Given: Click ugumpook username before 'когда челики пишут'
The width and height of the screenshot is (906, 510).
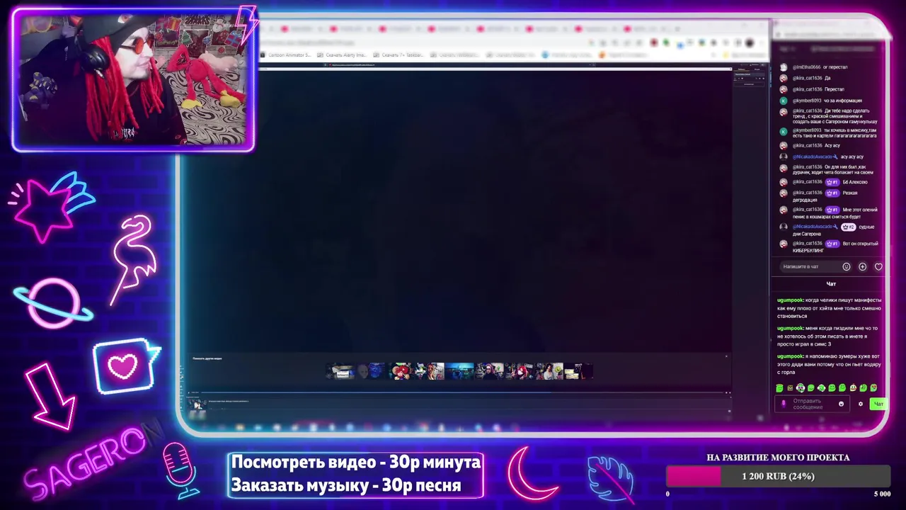Looking at the screenshot, I should click(x=790, y=300).
